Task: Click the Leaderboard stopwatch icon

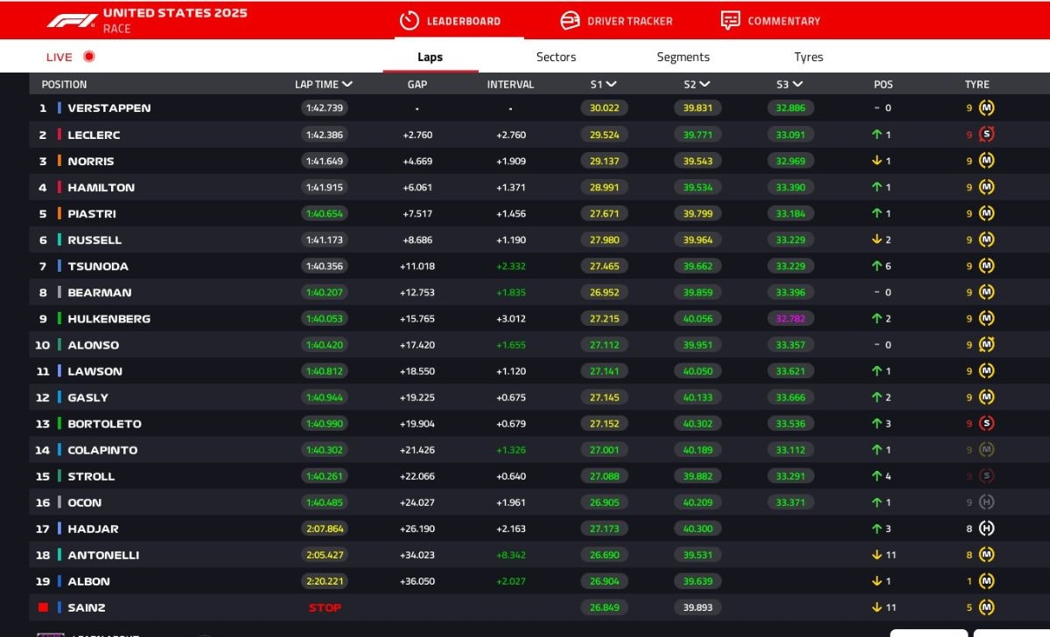Action: tap(409, 20)
